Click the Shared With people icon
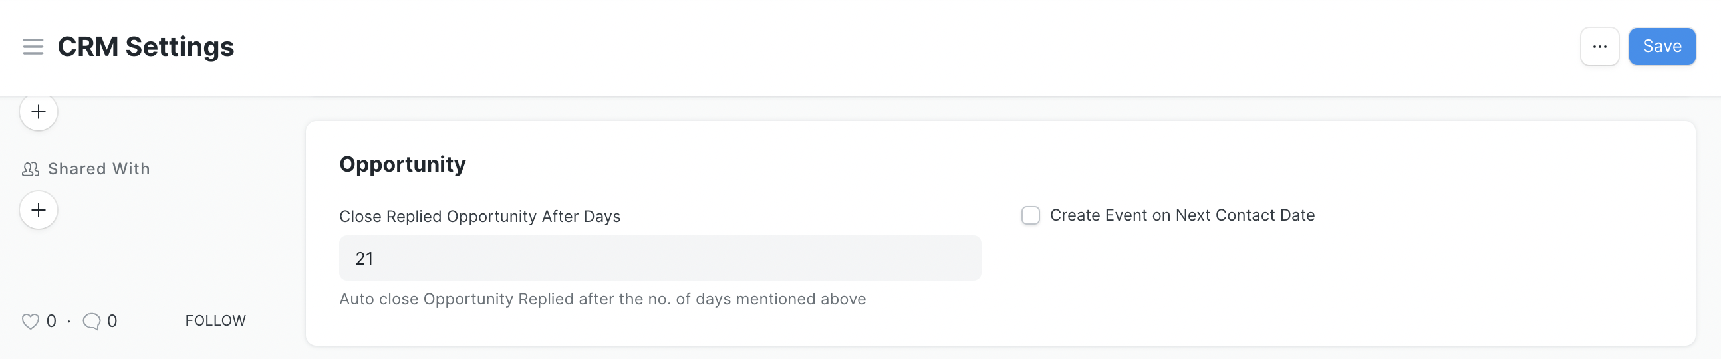This screenshot has height=359, width=1721. tap(30, 169)
